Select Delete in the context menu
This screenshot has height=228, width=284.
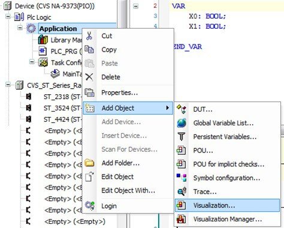point(128,77)
